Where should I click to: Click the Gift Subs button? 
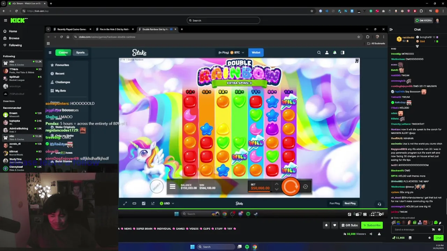coord(349,225)
